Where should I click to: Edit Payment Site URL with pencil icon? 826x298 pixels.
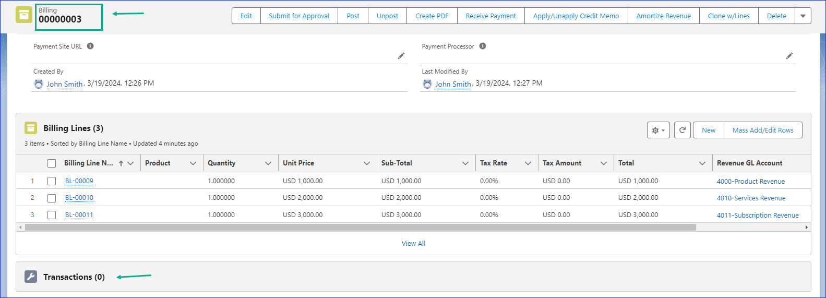point(401,56)
